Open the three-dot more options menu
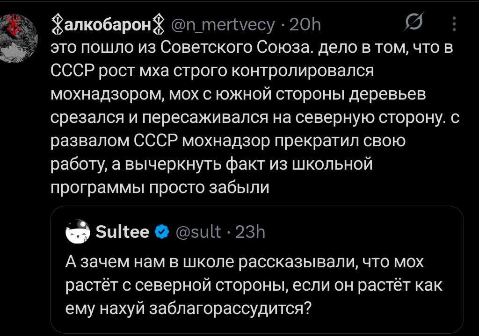Screen dimensions: 479x336 pos(453,24)
